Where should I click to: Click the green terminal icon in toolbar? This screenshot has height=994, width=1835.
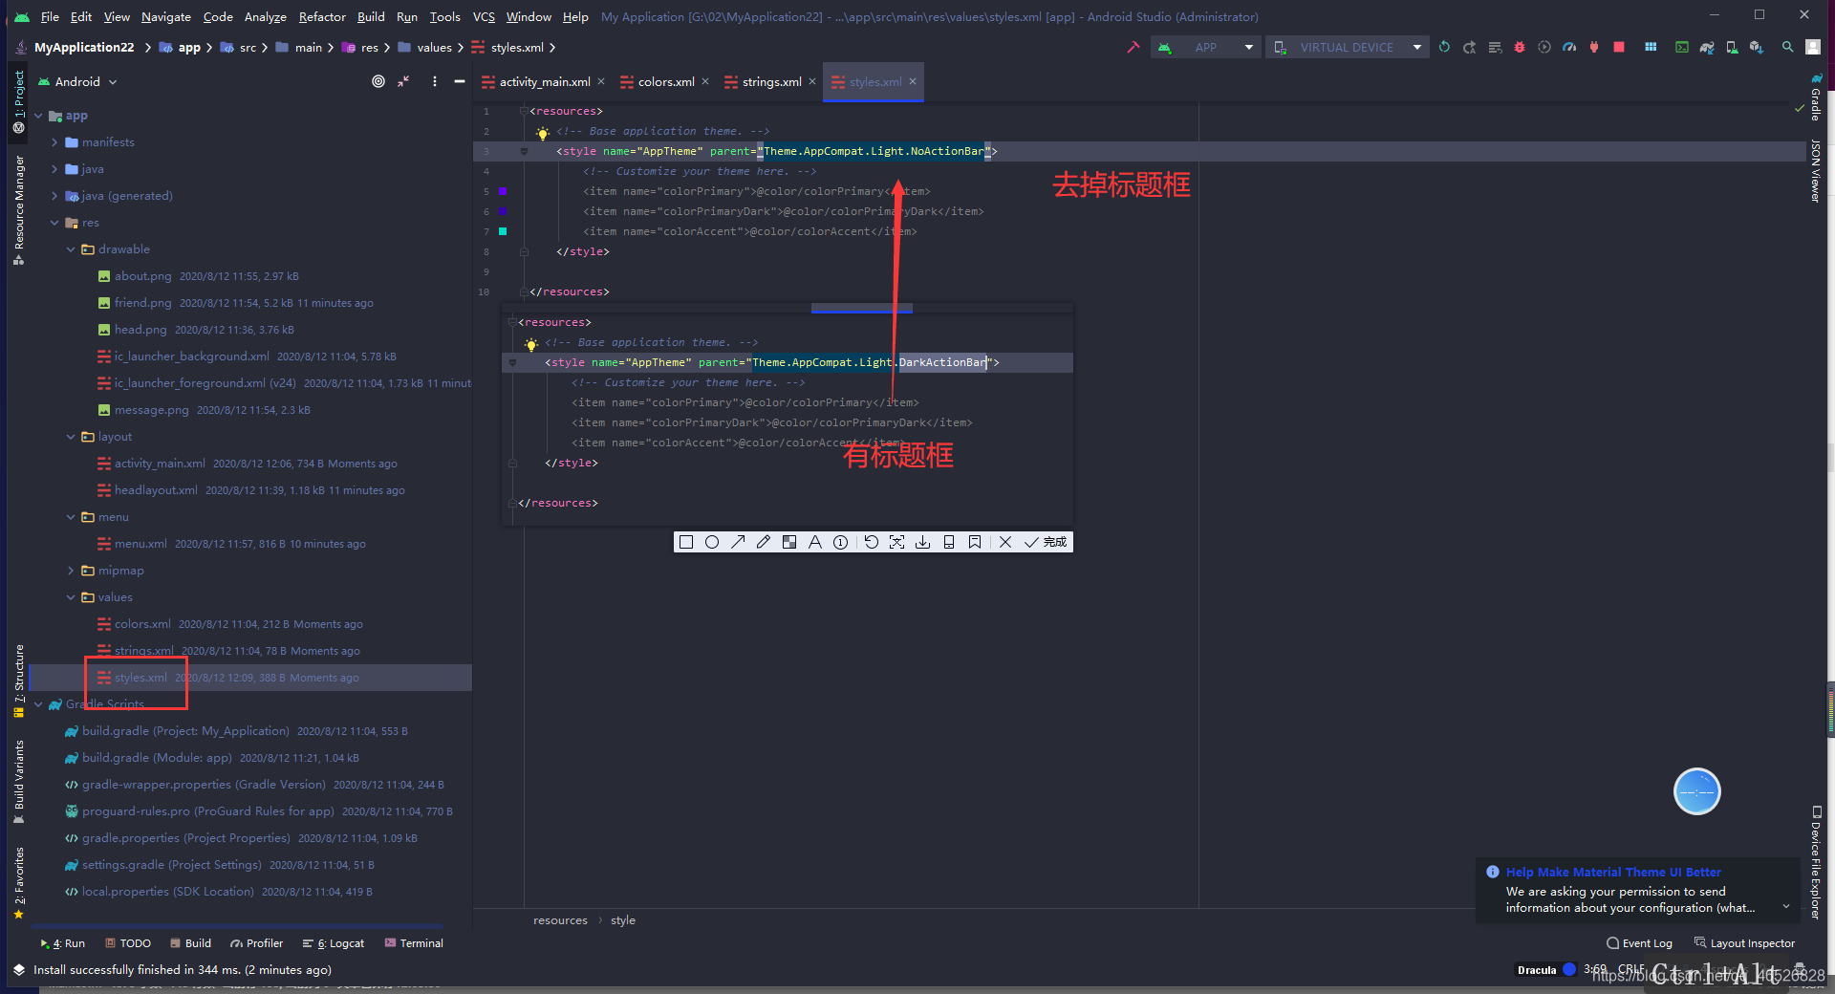[1682, 47]
